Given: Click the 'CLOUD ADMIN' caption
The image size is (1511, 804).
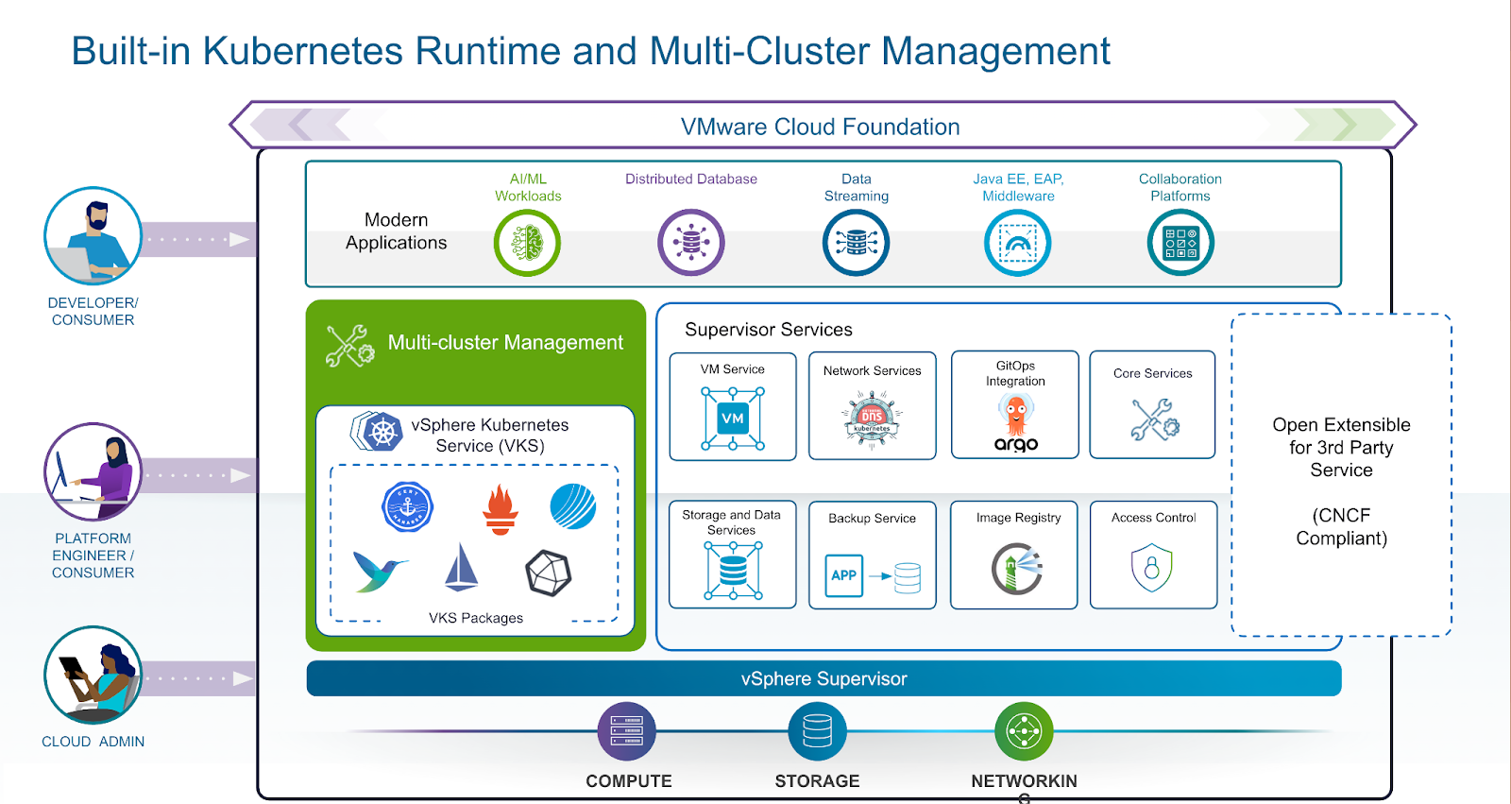Looking at the screenshot, I should click(93, 742).
